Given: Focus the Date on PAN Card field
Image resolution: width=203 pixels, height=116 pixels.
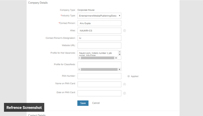Looking at the screenshot, I should coord(99,93).
